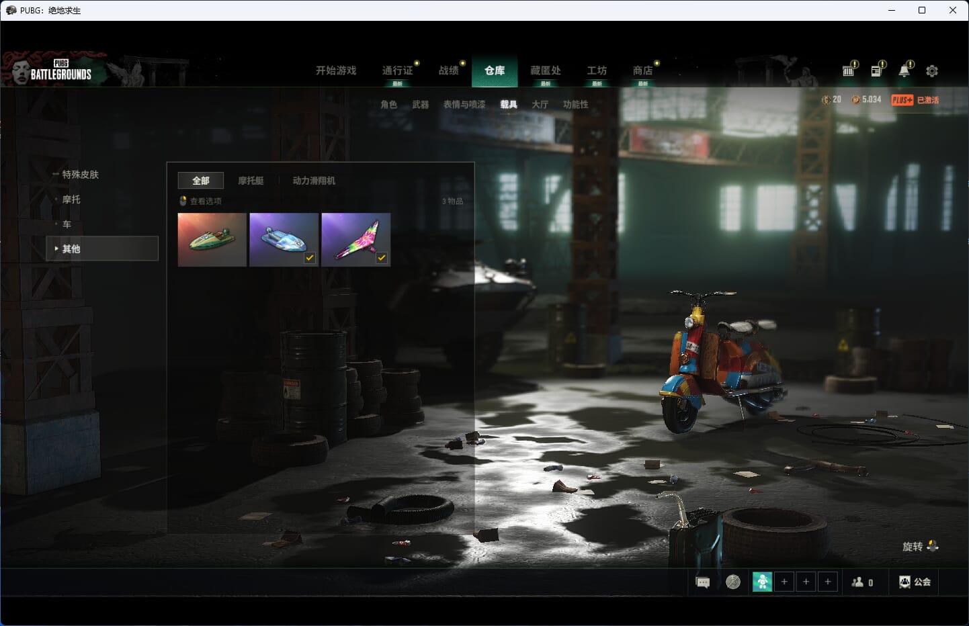Open the 开始游戏 tab
The width and height of the screenshot is (969, 626).
click(x=336, y=71)
